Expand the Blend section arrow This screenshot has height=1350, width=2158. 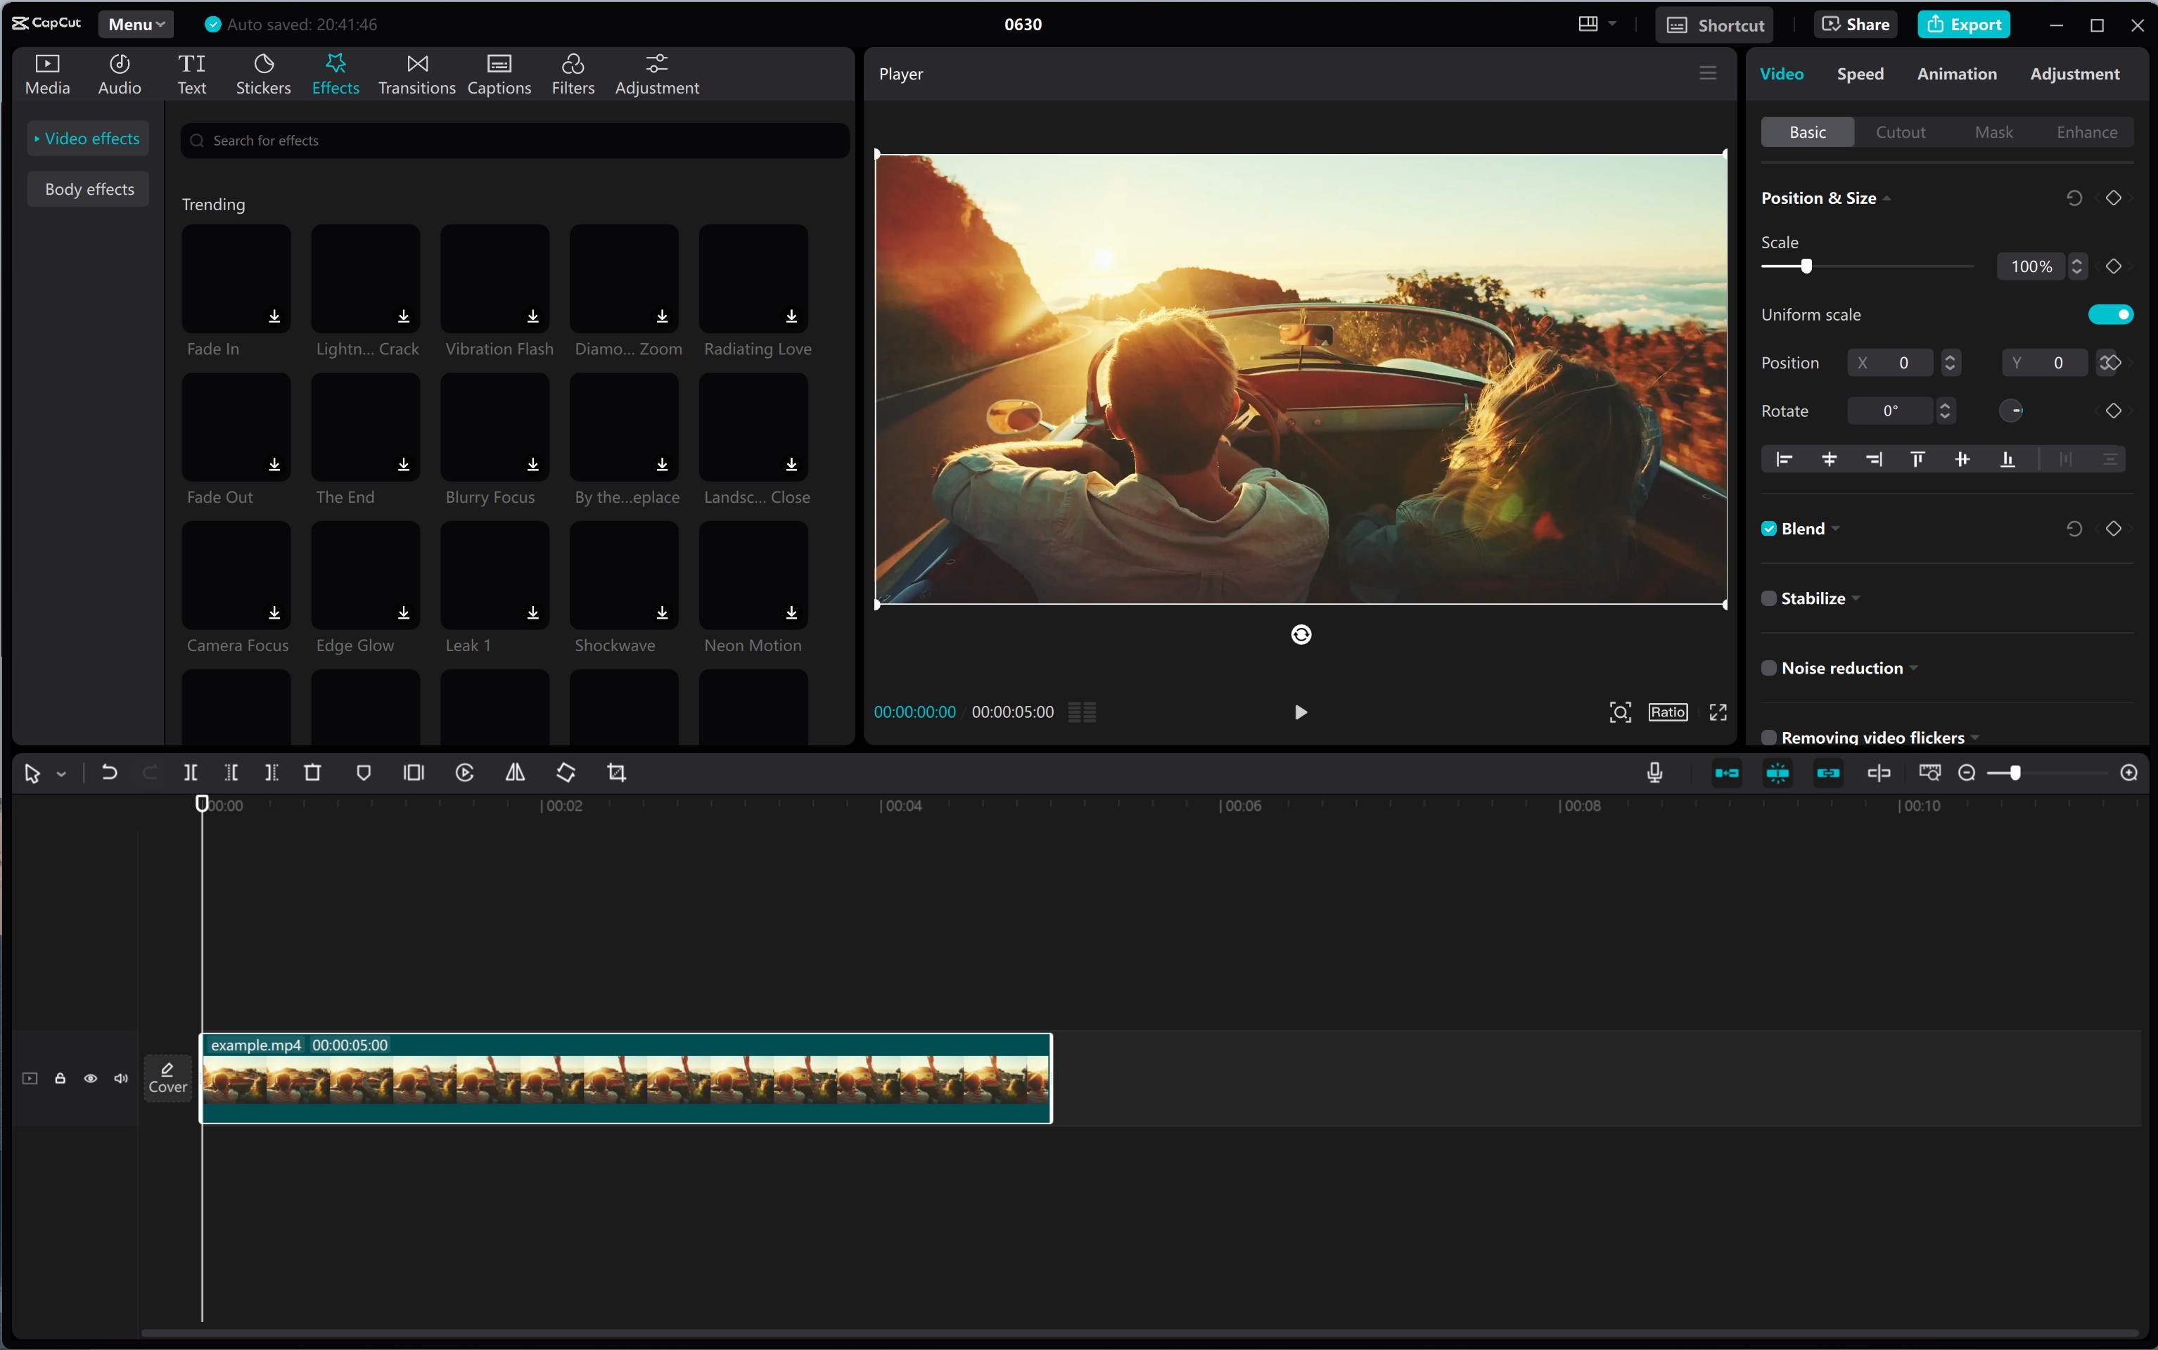(x=1836, y=529)
